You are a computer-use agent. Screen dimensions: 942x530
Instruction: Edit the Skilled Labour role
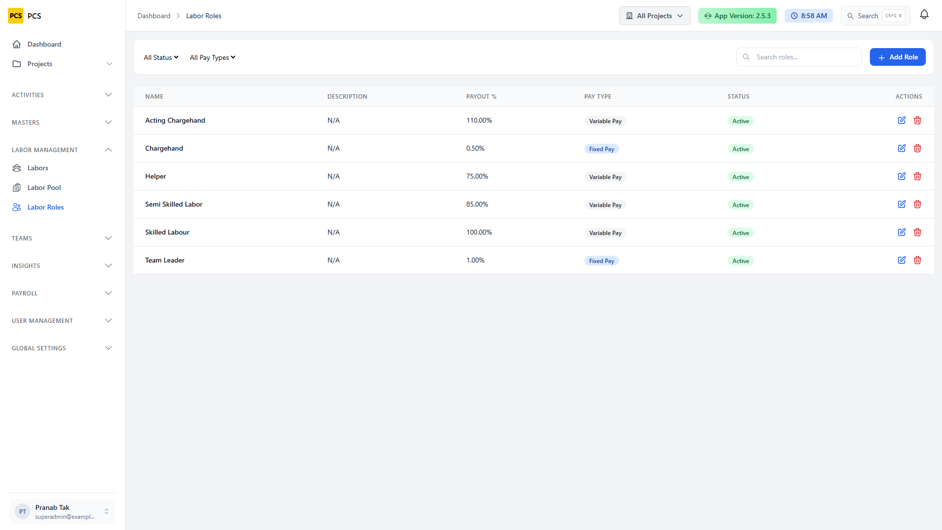(x=902, y=232)
